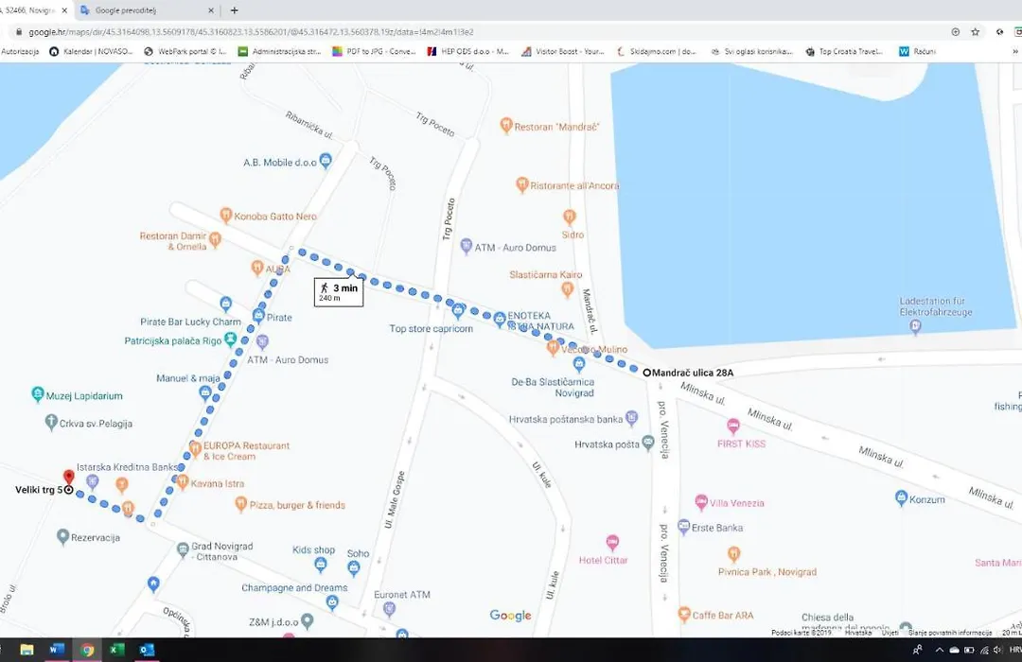Viewport: 1022px width, 662px height.
Task: Open the Računi bookmark
Action: [x=918, y=51]
